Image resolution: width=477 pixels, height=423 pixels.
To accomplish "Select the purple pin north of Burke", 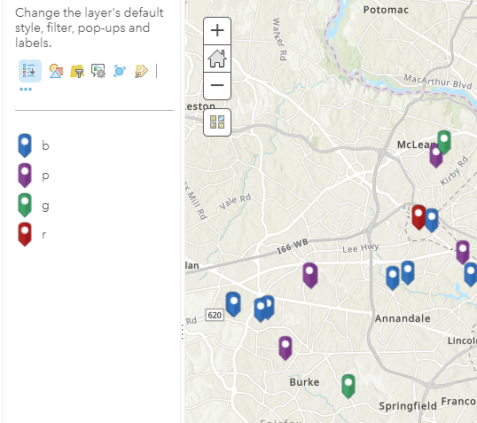I will [x=285, y=349].
